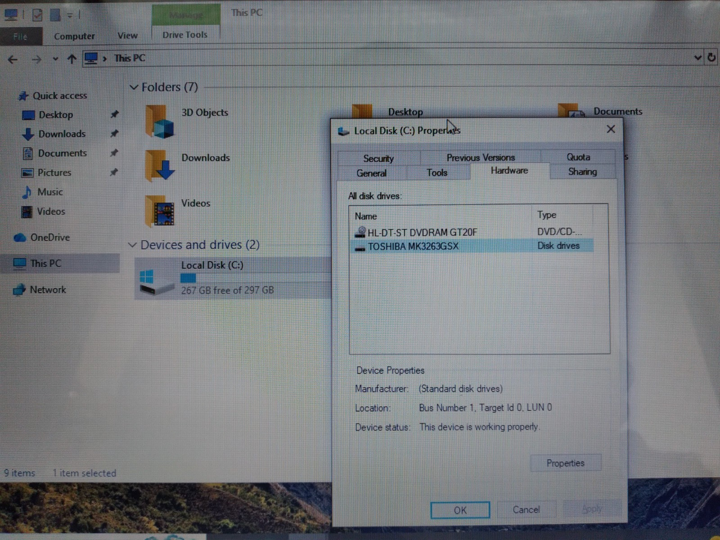720x540 pixels.
Task: Select Network in the navigation pane
Action: click(x=47, y=289)
